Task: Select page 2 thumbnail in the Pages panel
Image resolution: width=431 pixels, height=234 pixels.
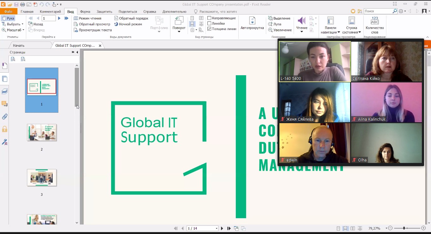Action: tap(41, 132)
